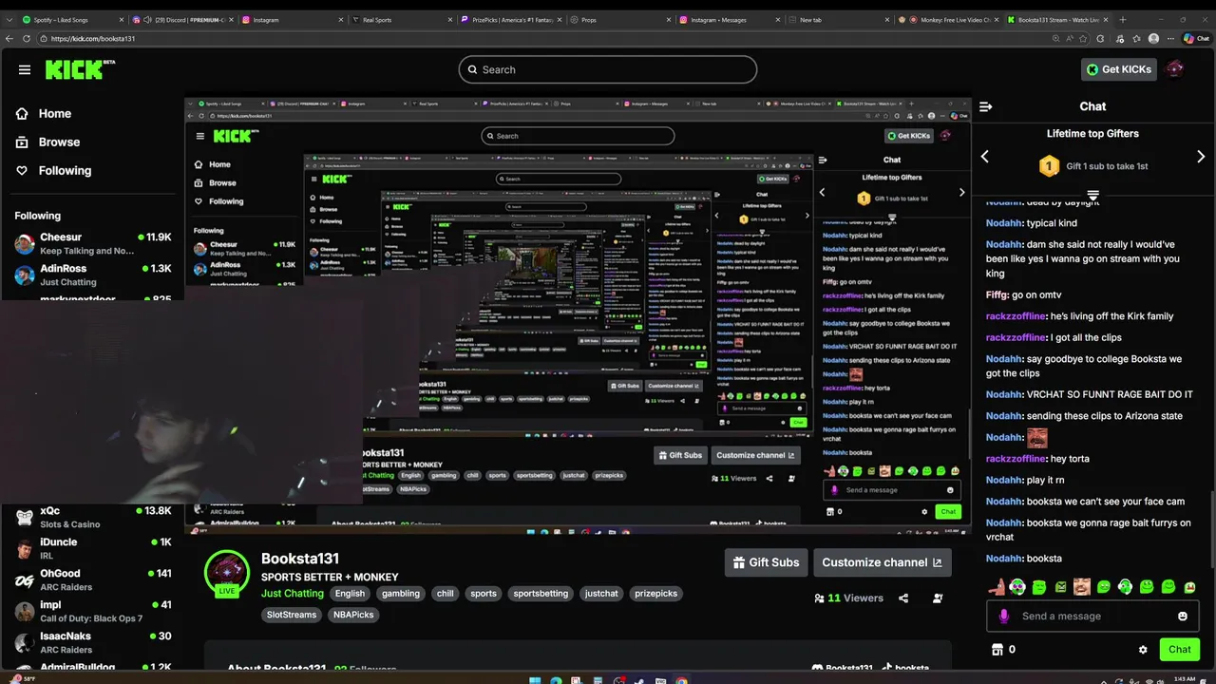Screen dimensions: 1216x684
Task: Click rackzzoffline's username on the 'hey torta' message
Action: point(1016,459)
